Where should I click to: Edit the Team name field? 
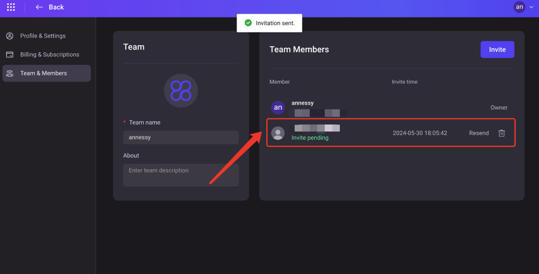181,137
